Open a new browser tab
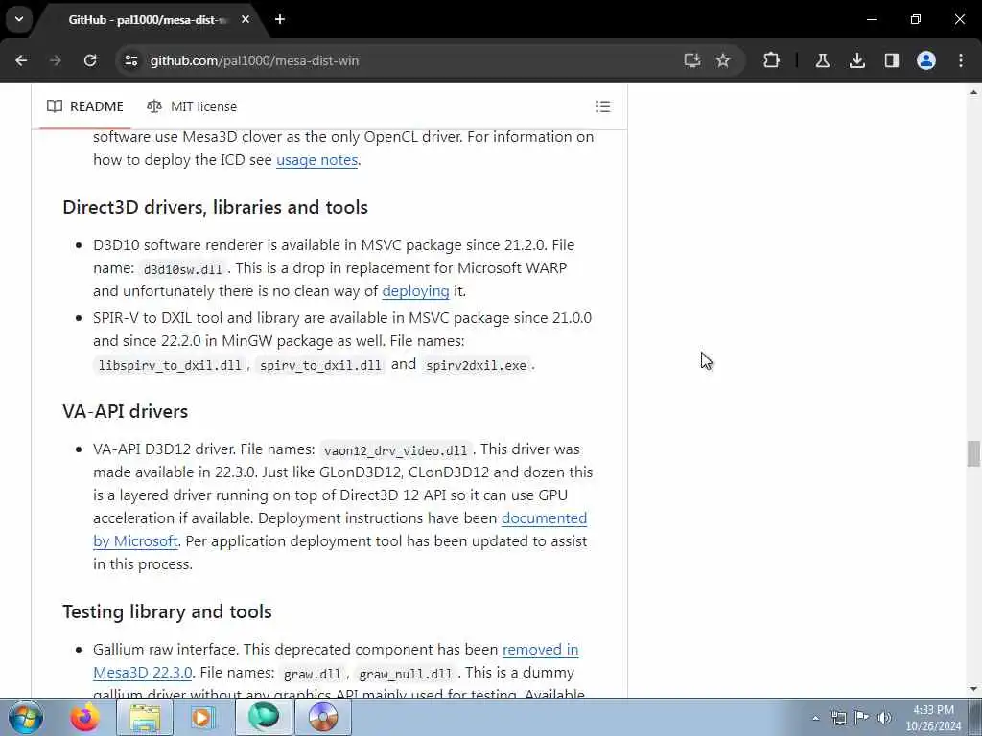The width and height of the screenshot is (982, 736). pyautogui.click(x=280, y=19)
